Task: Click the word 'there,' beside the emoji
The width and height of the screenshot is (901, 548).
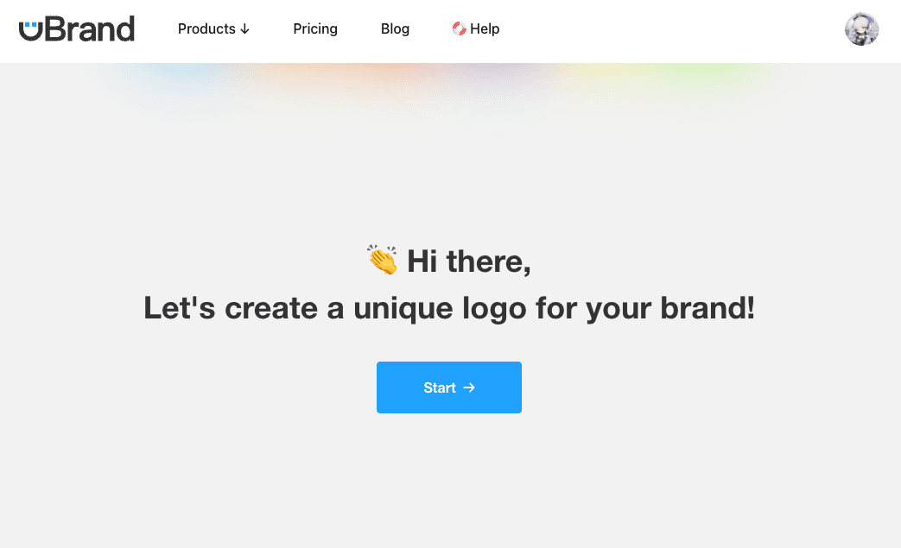Action: coord(488,261)
